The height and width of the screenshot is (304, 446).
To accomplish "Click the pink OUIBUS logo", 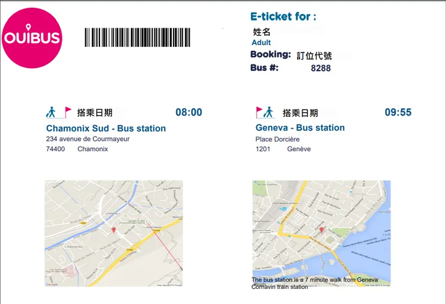I will (x=32, y=37).
